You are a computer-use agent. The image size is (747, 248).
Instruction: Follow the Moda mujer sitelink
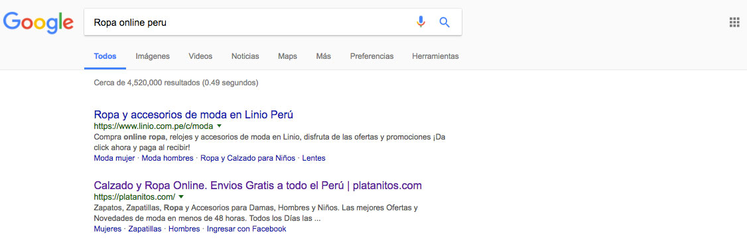(114, 158)
